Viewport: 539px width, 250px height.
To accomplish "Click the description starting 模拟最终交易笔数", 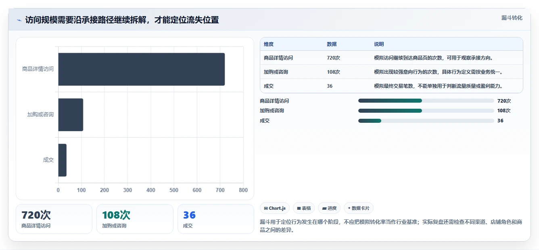I will pyautogui.click(x=438, y=86).
